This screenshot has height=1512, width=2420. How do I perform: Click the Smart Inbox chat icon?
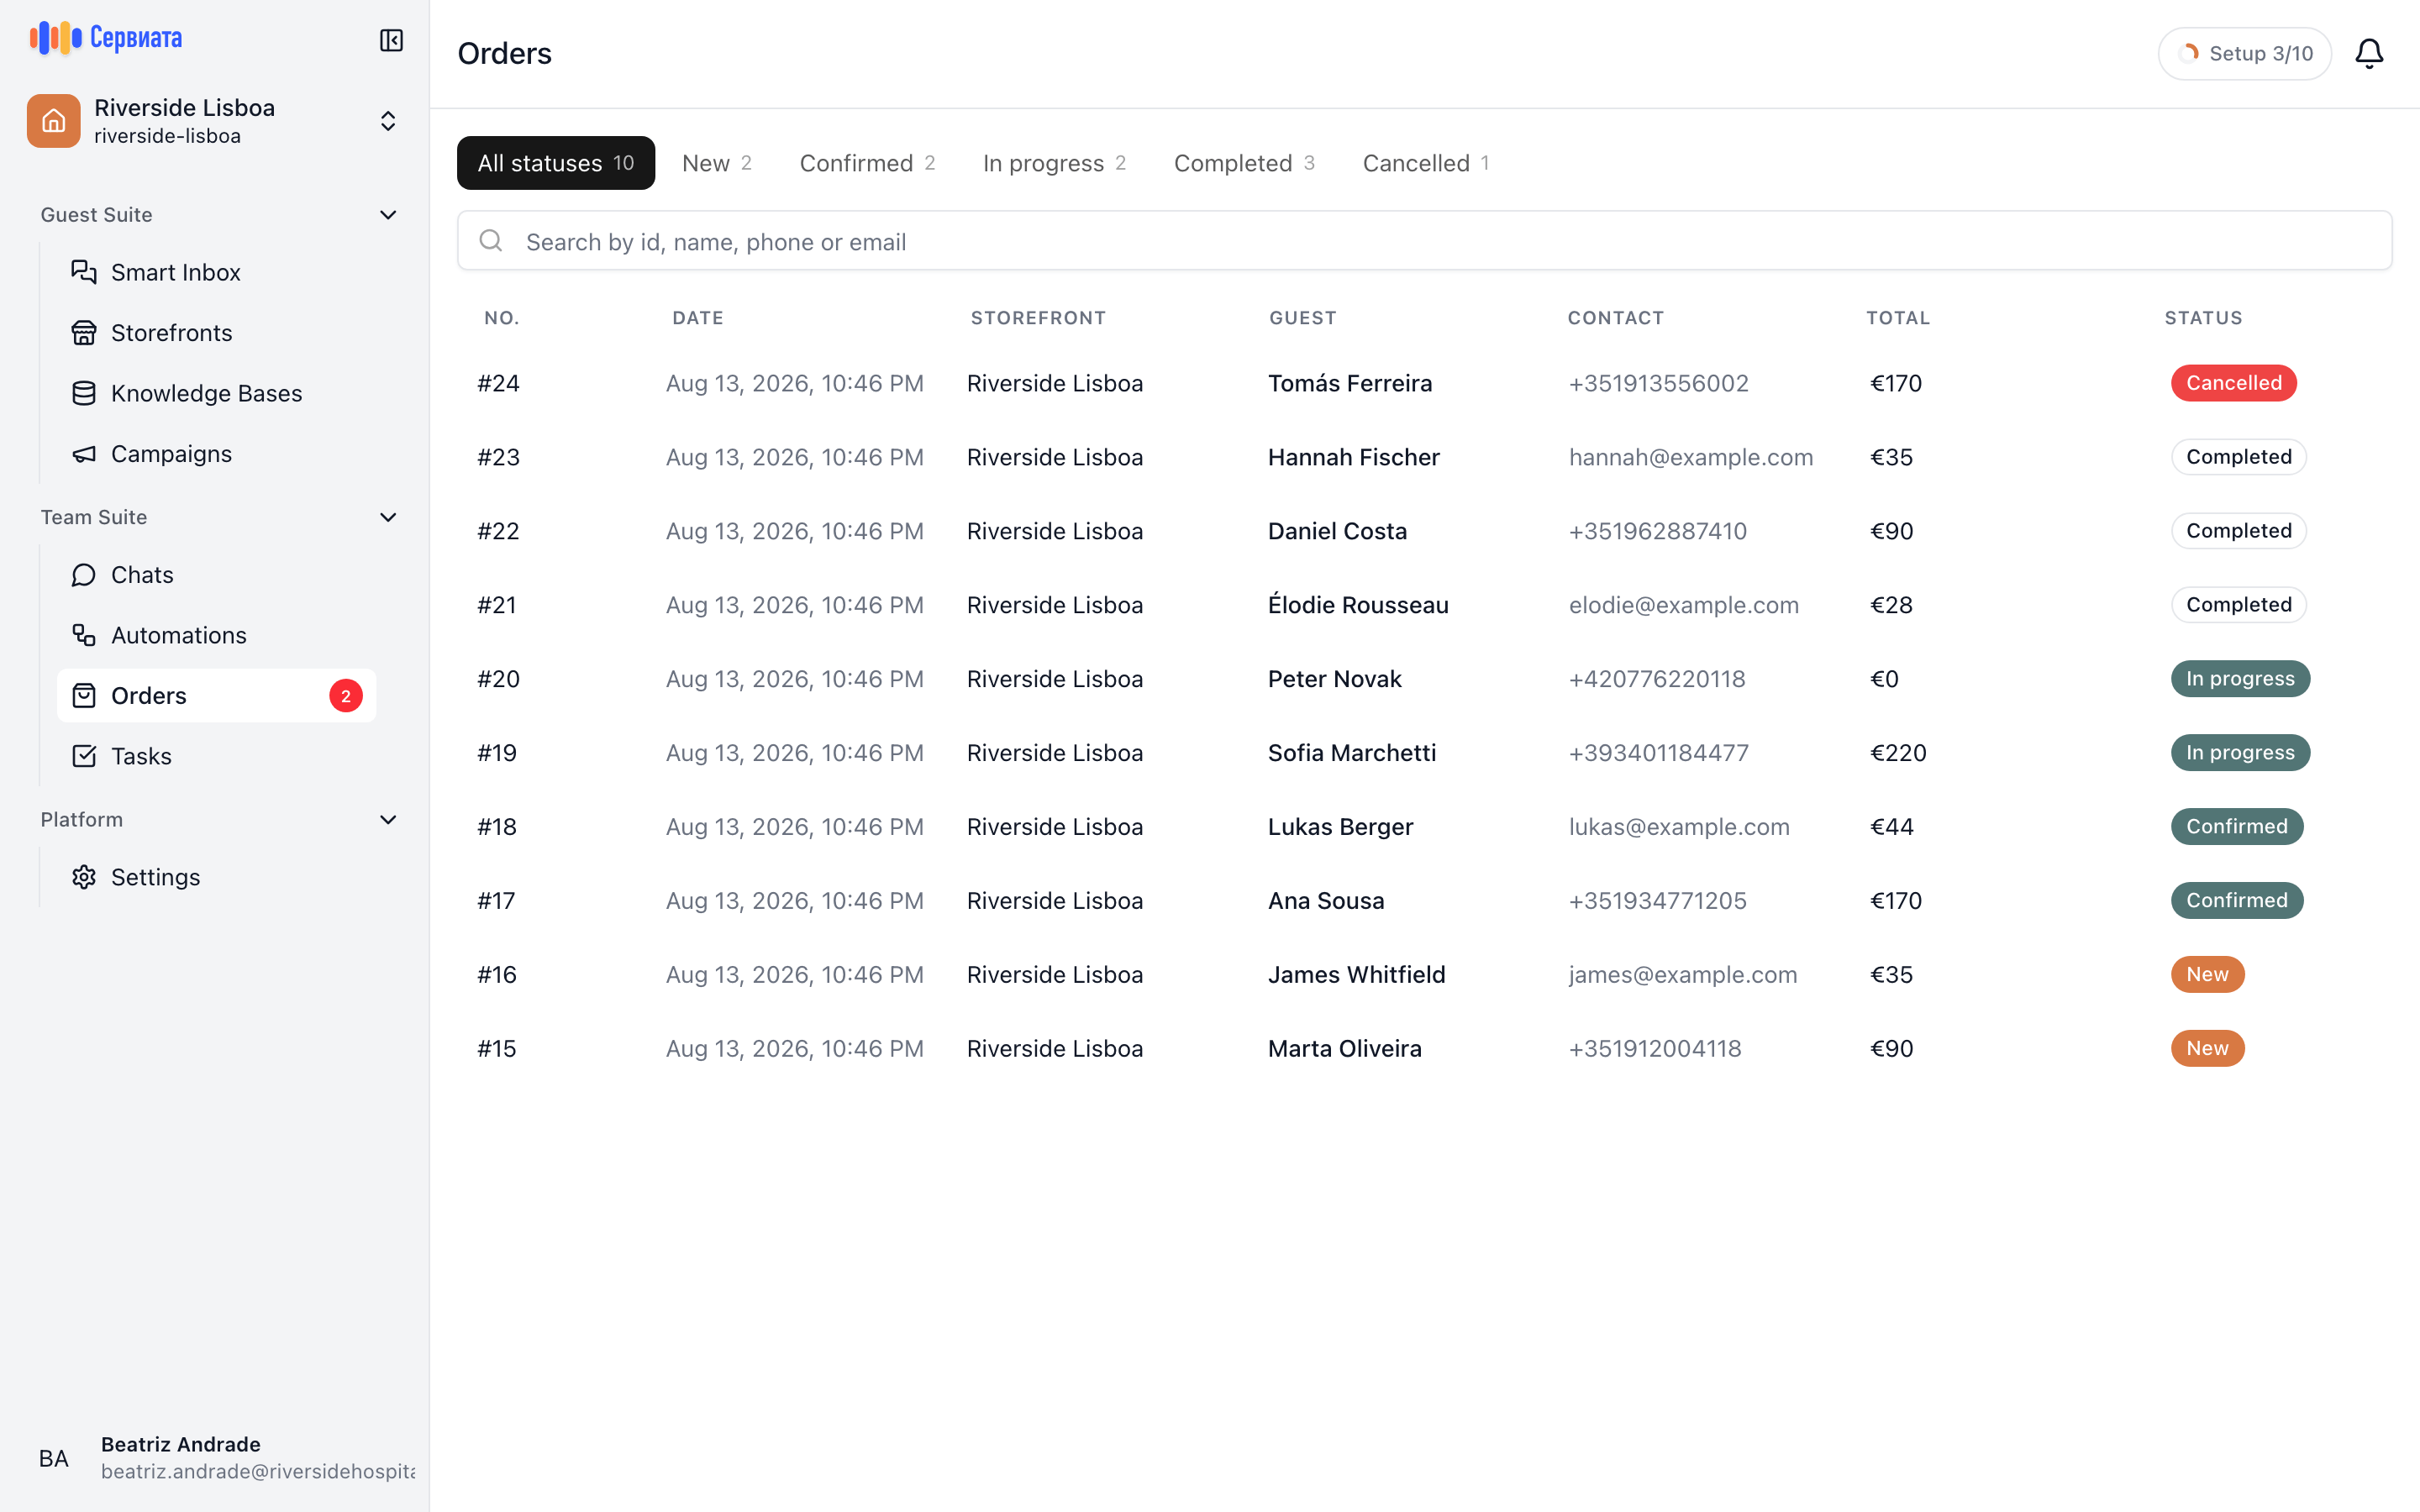pos(84,272)
